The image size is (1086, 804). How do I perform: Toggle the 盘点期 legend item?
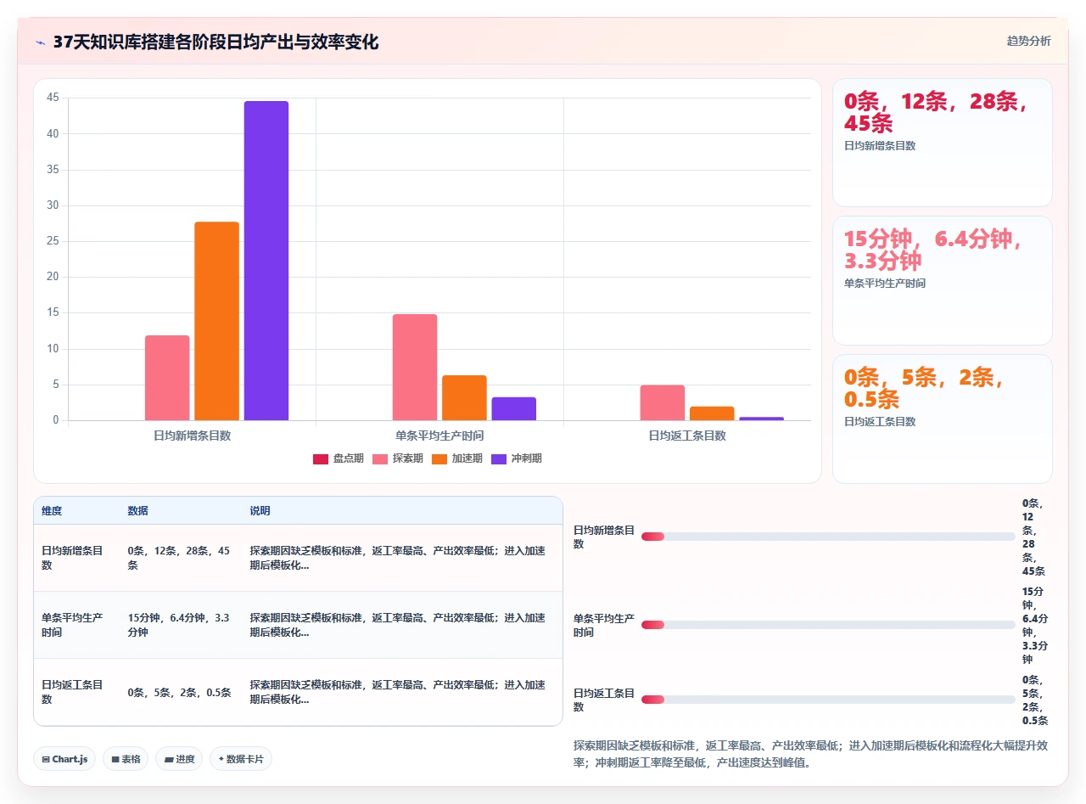coord(339,458)
